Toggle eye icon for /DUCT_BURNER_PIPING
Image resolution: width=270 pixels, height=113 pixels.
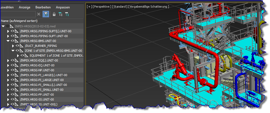pyautogui.click(x=17, y=46)
